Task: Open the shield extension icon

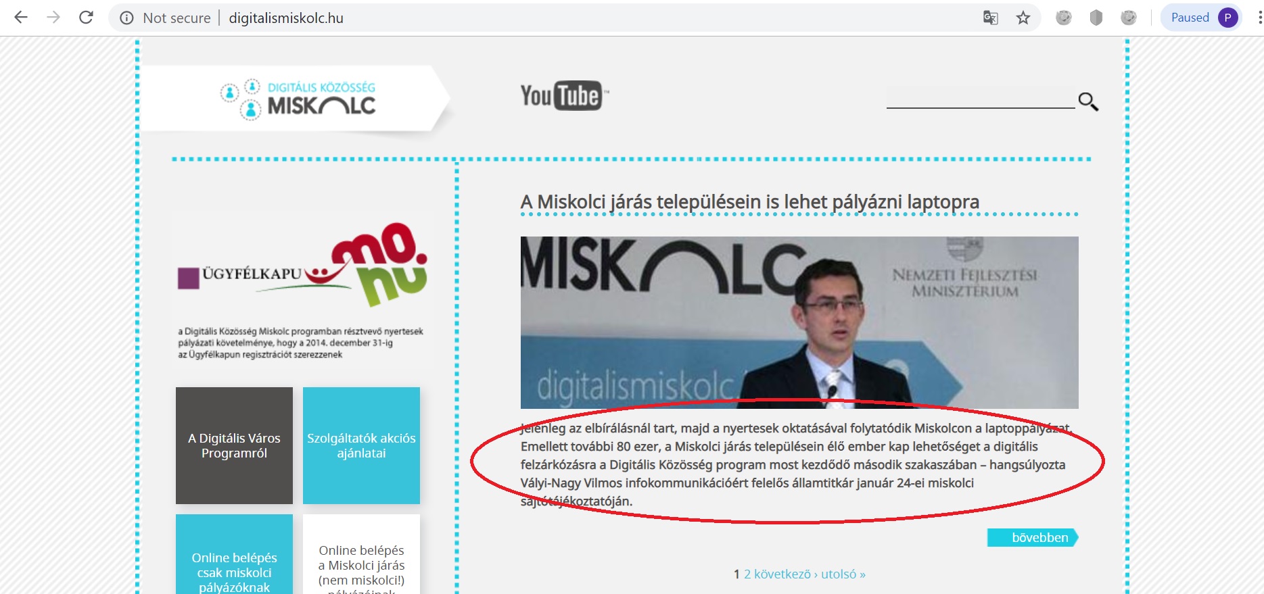Action: tap(1096, 18)
